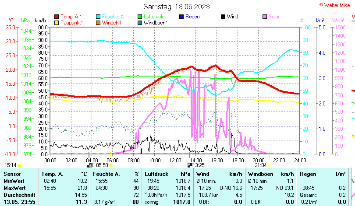This screenshot has height=206, width=355.
Task: Click the orange Windchill legend swatch
Action: [x=98, y=23]
